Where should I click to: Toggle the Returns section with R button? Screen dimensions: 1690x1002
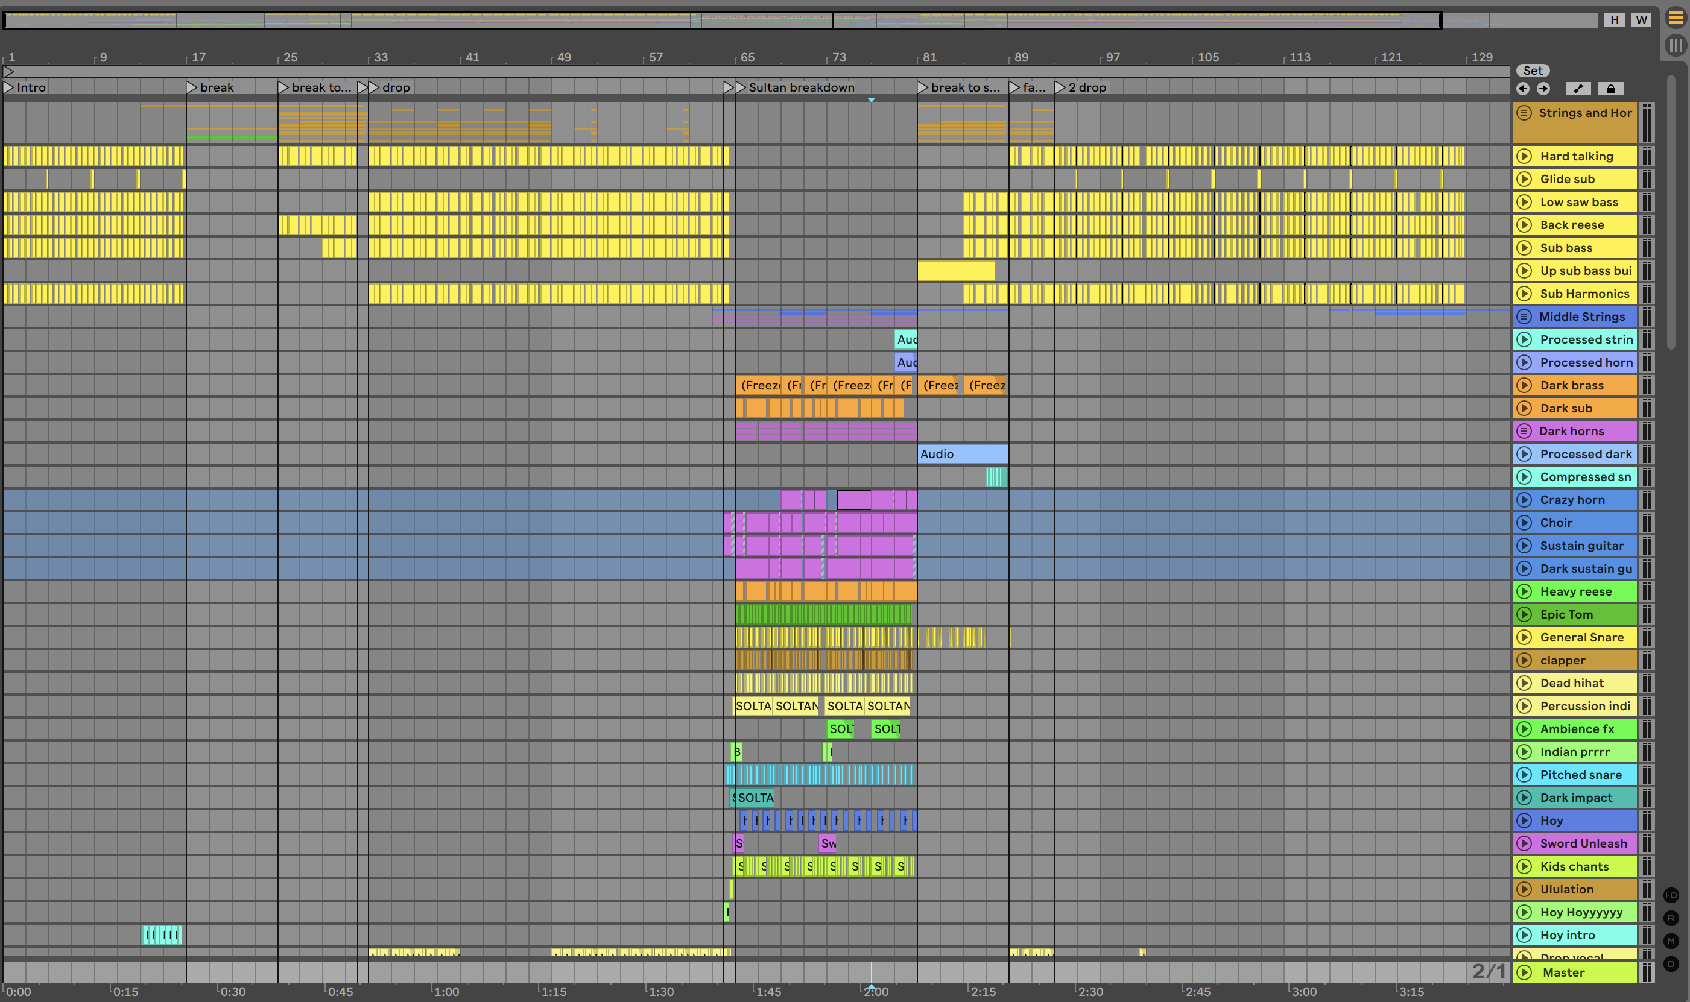pyautogui.click(x=1671, y=918)
